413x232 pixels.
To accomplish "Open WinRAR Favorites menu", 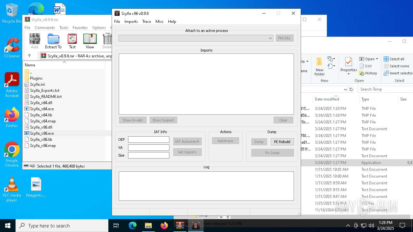I will pyautogui.click(x=80, y=28).
